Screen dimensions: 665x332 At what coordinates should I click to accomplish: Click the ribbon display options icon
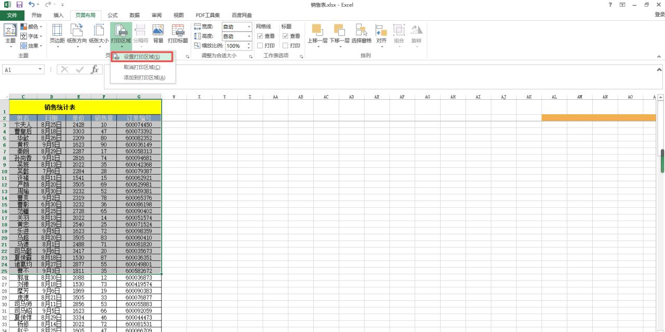tap(622, 5)
